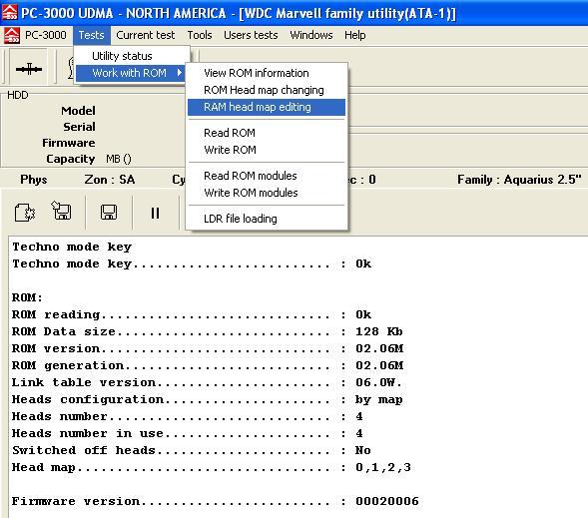
Task: Open the Users tests menu
Action: click(x=251, y=35)
